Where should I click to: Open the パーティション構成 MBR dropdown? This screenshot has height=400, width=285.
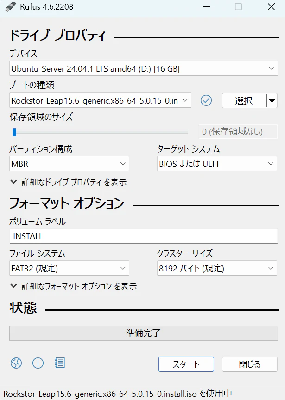click(x=69, y=164)
